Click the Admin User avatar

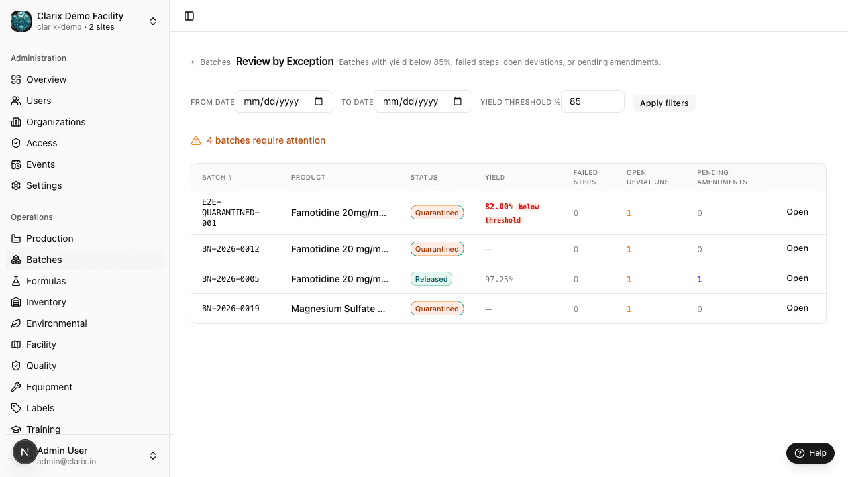(25, 452)
